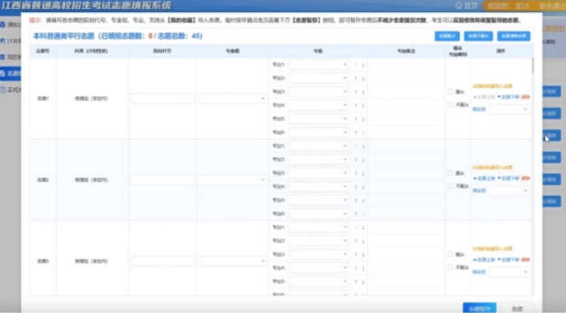
Task: Move 专业5 up in 志愿1
Action: click(x=356, y=119)
